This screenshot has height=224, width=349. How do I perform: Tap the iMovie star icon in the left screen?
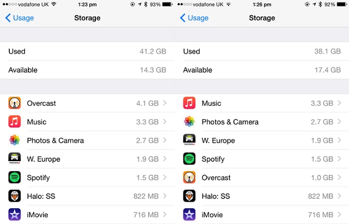pos(15,215)
